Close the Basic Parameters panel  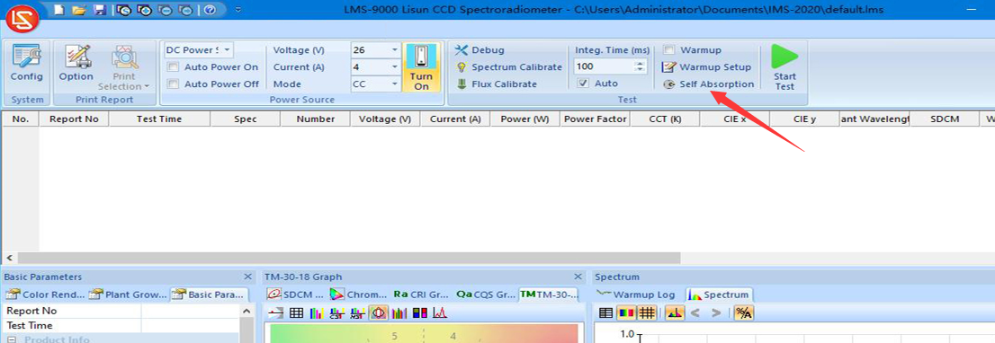click(248, 277)
